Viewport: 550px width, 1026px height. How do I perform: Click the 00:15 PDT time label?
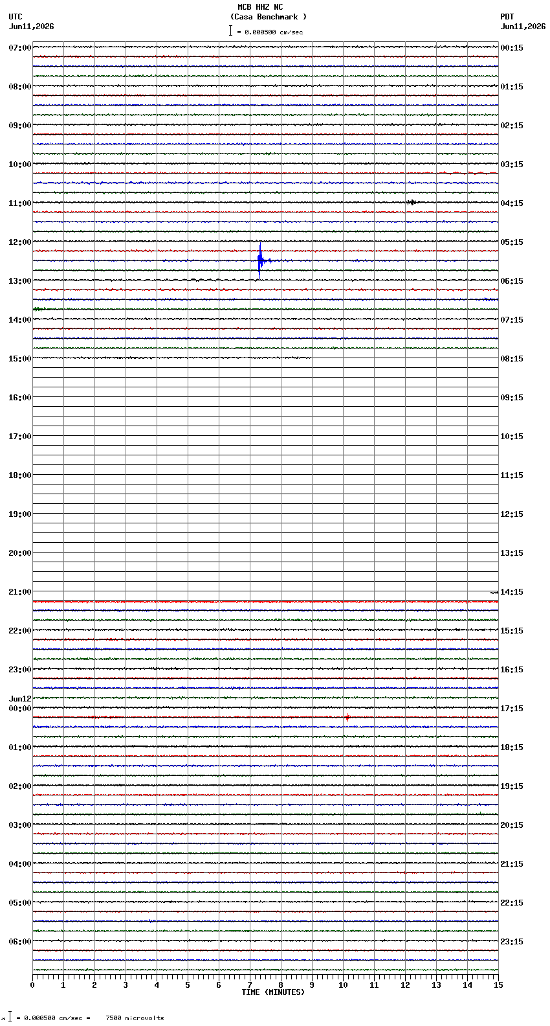click(x=512, y=48)
